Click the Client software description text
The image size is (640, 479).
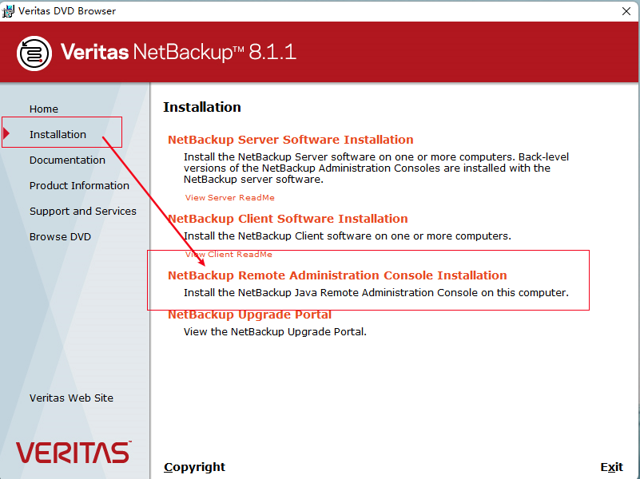click(x=348, y=236)
